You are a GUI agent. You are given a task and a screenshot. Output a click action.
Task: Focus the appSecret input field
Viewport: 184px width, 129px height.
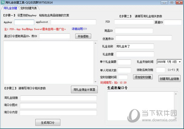(x=73, y=22)
